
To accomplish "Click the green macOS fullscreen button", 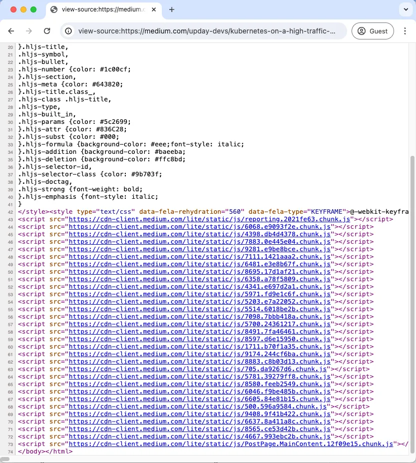I will 33,9.
